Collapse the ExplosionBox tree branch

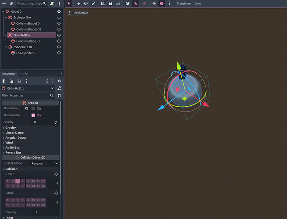6,18
